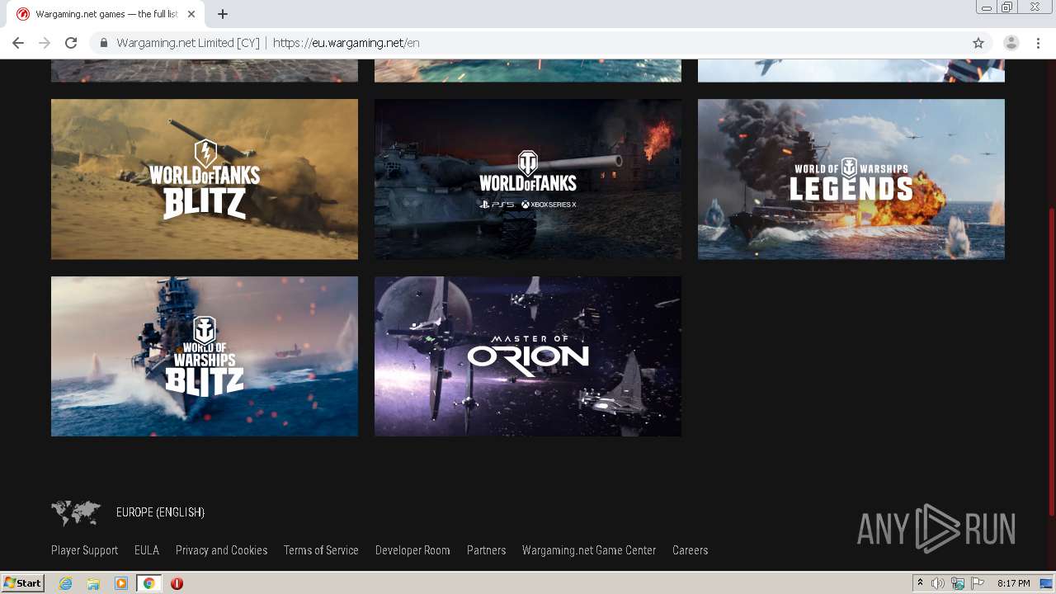Open Action Center flag icon
1056x594 pixels.
978,583
